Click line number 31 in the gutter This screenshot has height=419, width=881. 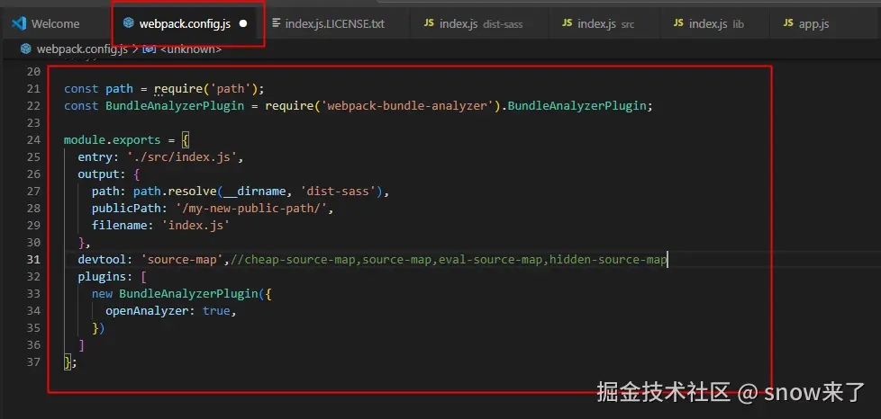(33, 259)
